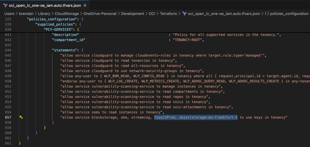Click the sparkle code action icon

(x=21, y=117)
